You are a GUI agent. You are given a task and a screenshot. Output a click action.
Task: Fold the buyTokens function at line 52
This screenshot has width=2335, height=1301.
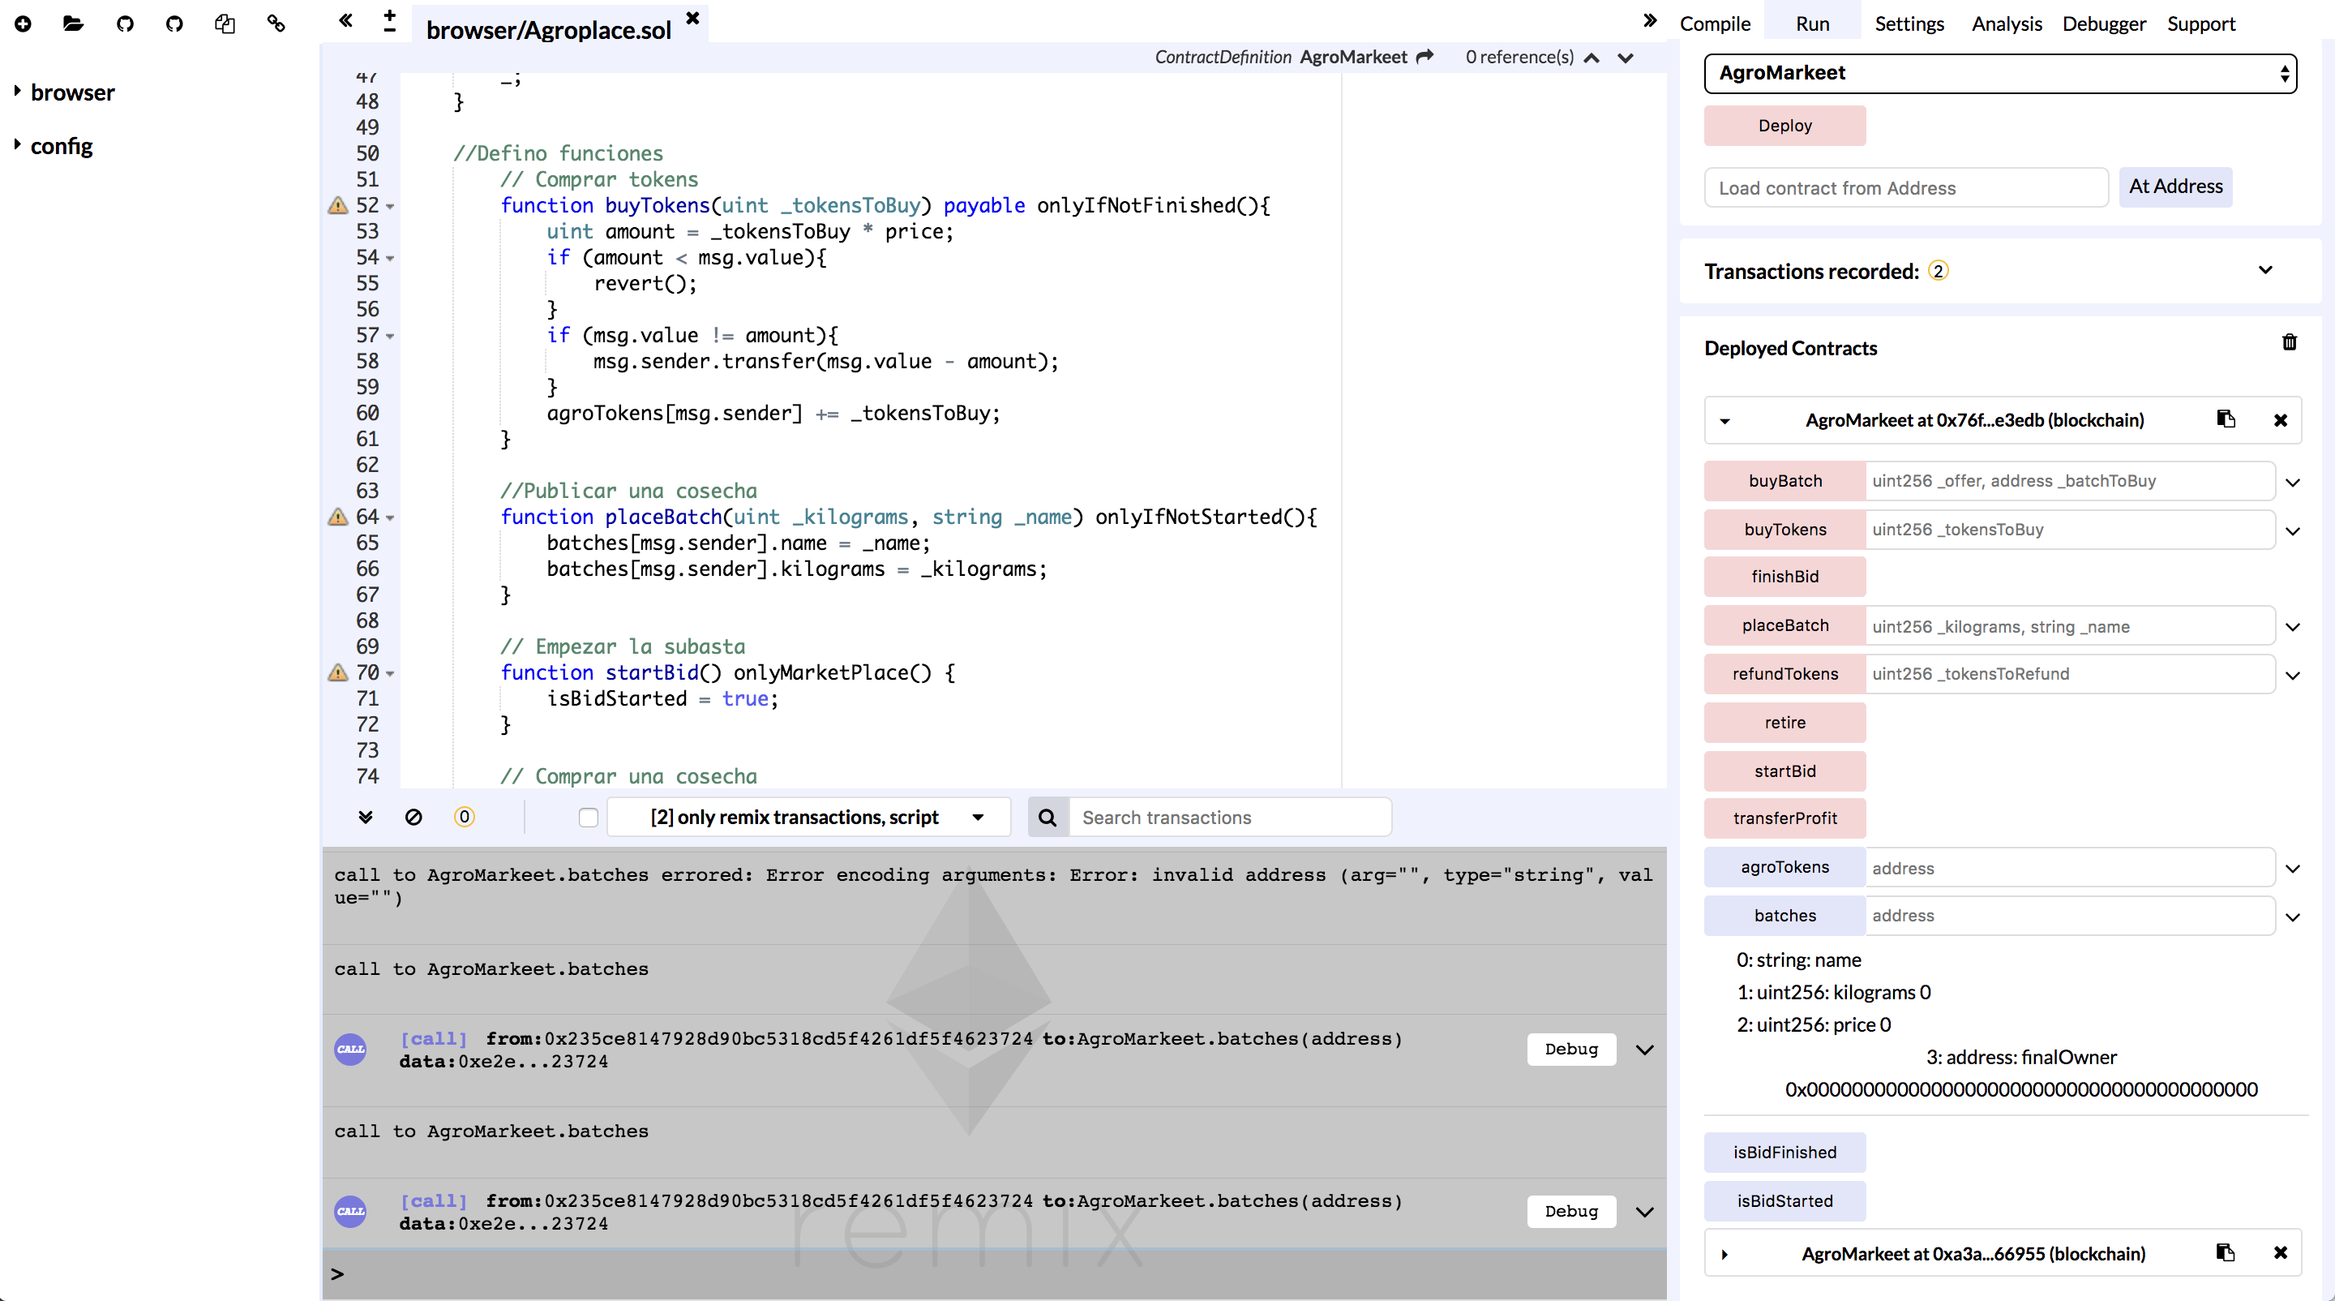391,207
